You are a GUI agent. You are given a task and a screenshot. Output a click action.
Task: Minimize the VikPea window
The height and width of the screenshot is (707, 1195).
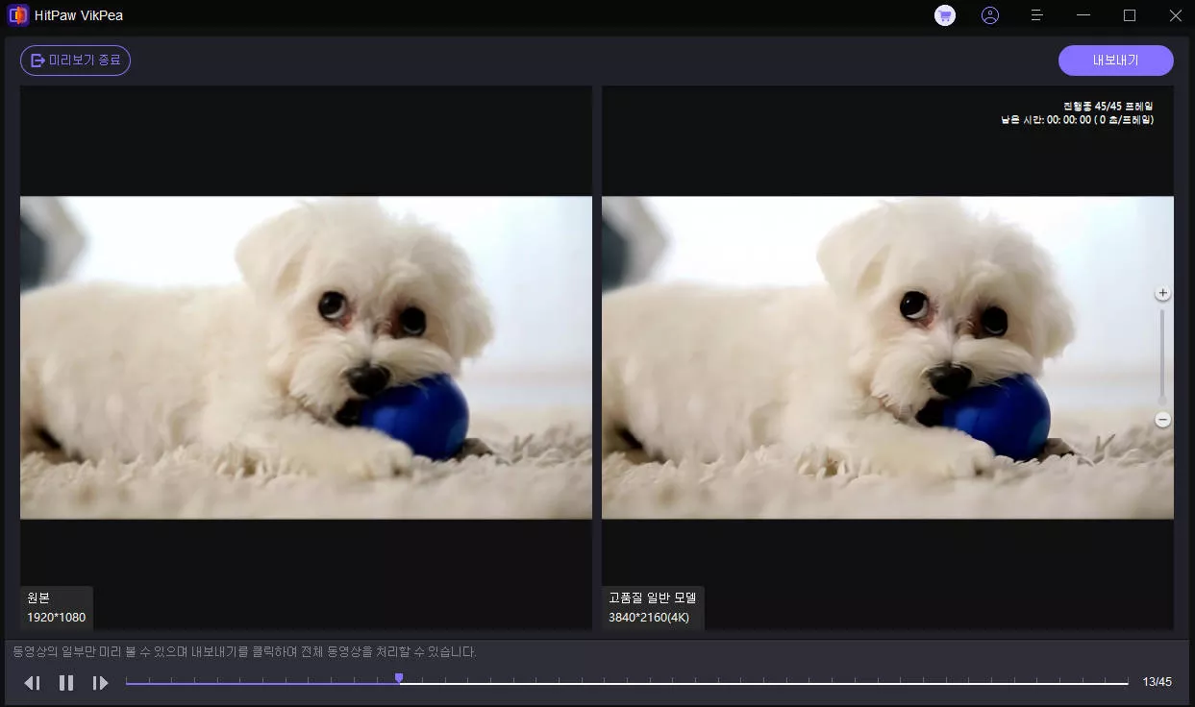tap(1083, 15)
